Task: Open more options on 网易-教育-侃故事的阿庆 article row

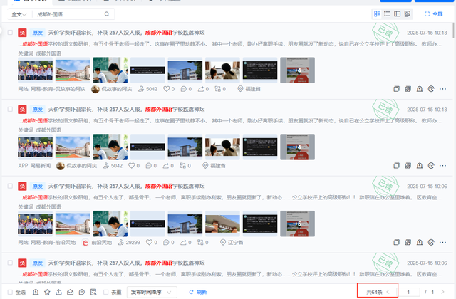Action: [442, 89]
